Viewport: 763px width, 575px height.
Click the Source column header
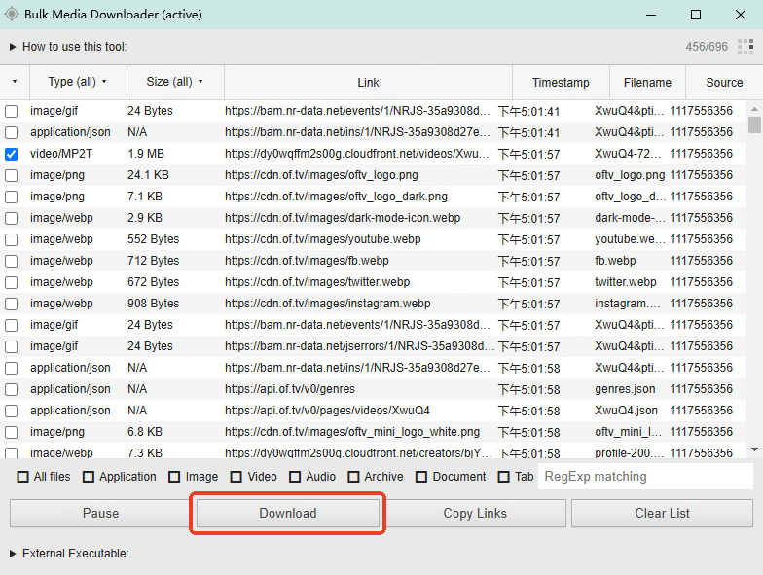[724, 82]
